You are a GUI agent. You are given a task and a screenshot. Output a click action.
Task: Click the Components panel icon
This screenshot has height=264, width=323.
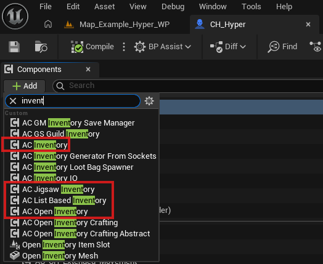9,69
